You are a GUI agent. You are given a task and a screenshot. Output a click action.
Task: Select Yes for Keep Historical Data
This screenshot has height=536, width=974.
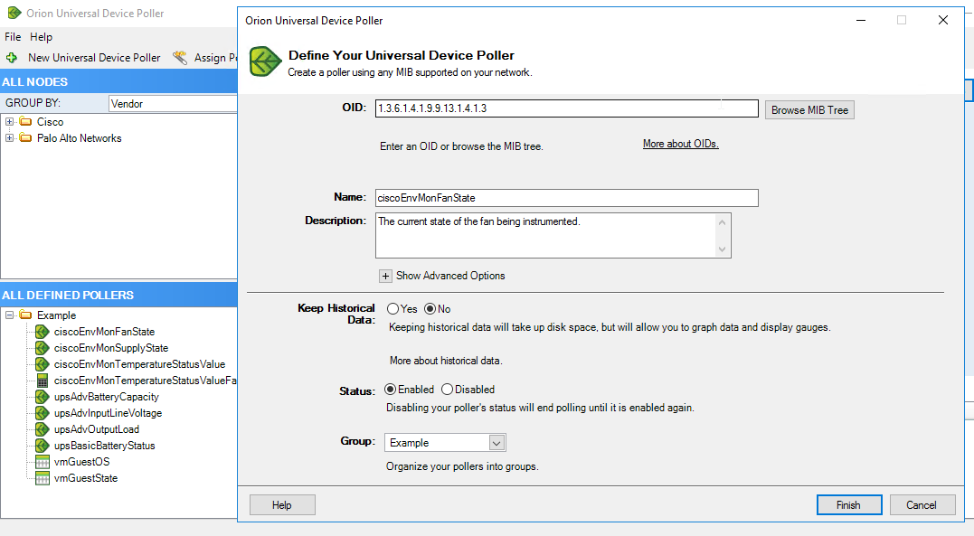coord(392,309)
